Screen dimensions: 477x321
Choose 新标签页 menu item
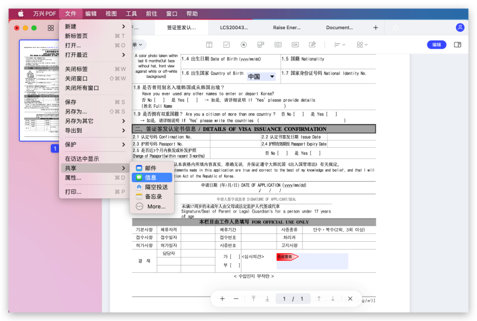pos(95,36)
